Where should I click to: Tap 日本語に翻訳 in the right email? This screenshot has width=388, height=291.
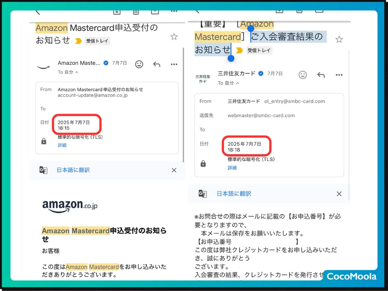click(x=234, y=194)
